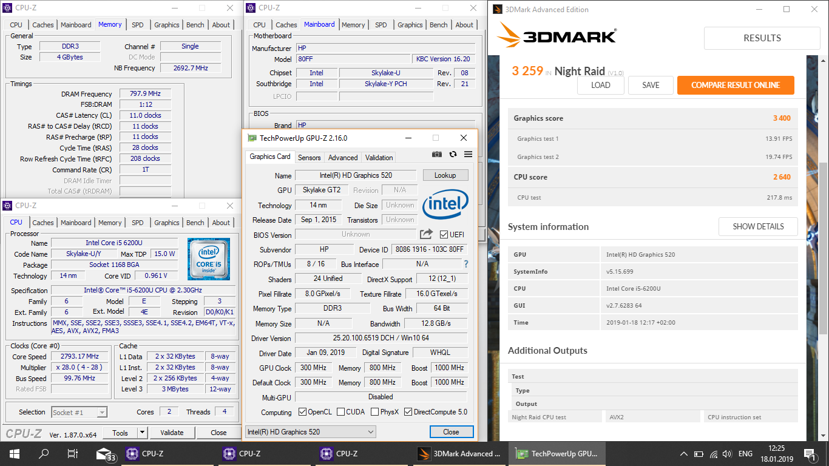Image resolution: width=829 pixels, height=466 pixels.
Task: Click 3DMark title bar app icon
Action: click(498, 9)
